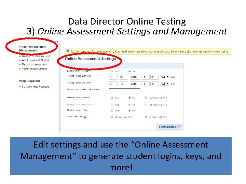The height and width of the screenshot is (184, 246).
Task: Select No for Disable Pause Button
Action: (x=129, y=111)
